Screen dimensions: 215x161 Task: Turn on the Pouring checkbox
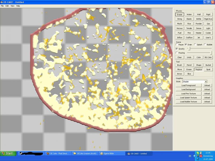click(x=177, y=53)
